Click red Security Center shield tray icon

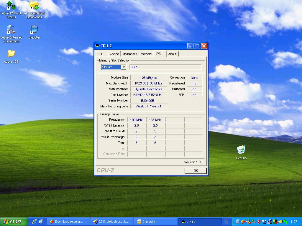click(259, 221)
